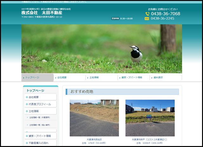Image resolution: width=203 pixels, height=147 pixels.
Task: Open the 木更津市畔戸 Costco-area land photo
Action: tap(150, 118)
